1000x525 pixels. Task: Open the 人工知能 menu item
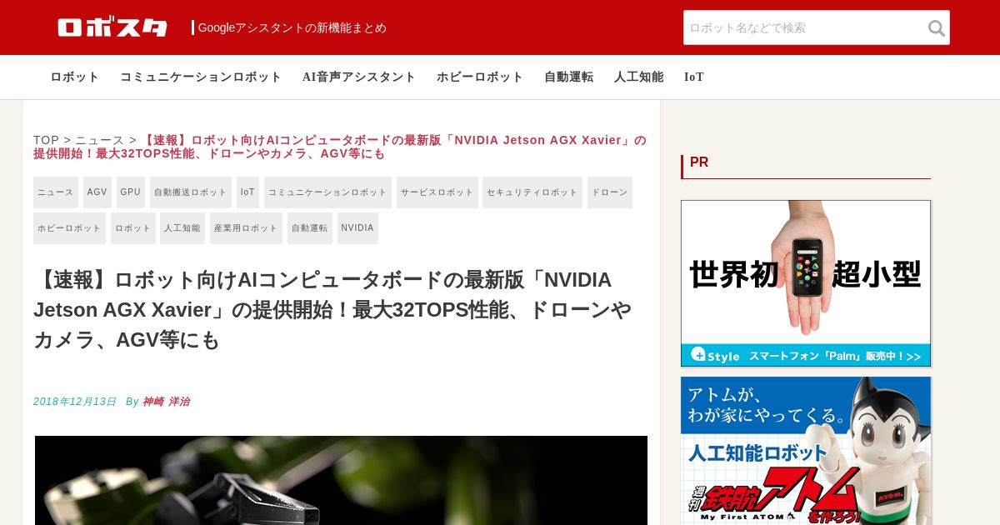point(639,77)
